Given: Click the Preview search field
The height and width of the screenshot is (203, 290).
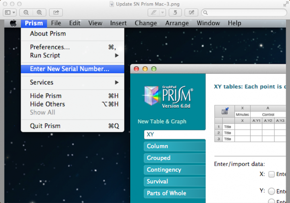Looking at the screenshot, I should pos(244,12).
